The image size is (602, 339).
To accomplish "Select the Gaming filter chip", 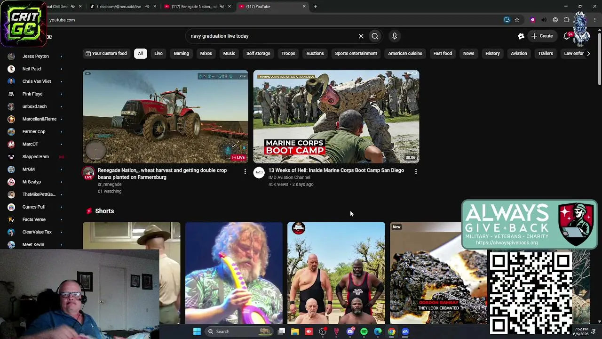I will (x=181, y=54).
